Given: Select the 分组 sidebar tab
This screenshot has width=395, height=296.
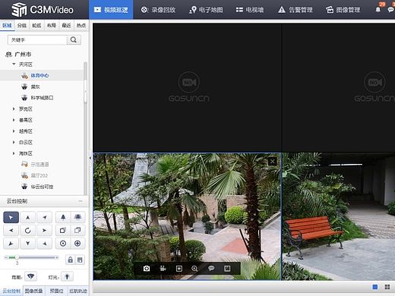Looking at the screenshot, I should (22, 25).
